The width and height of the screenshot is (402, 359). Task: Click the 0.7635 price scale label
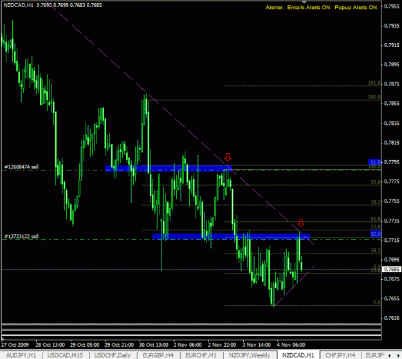(x=392, y=318)
